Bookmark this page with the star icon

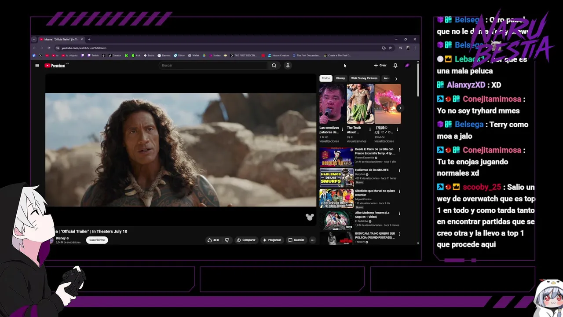click(x=390, y=48)
